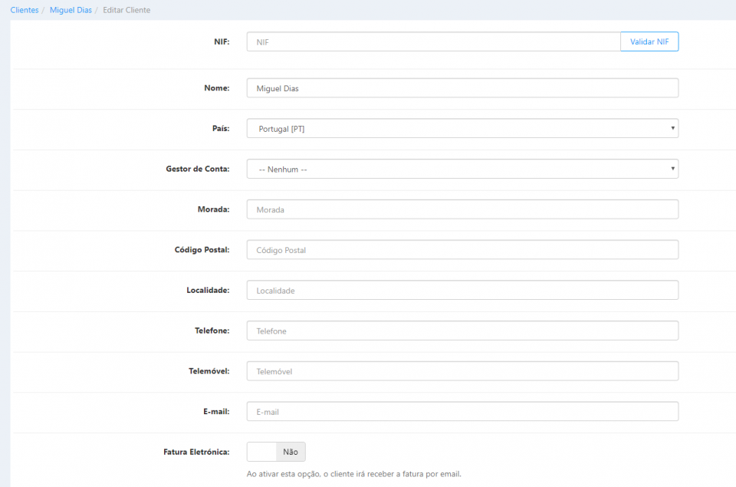
Task: Navigate to the Clientes breadcrumb link
Action: click(x=24, y=10)
